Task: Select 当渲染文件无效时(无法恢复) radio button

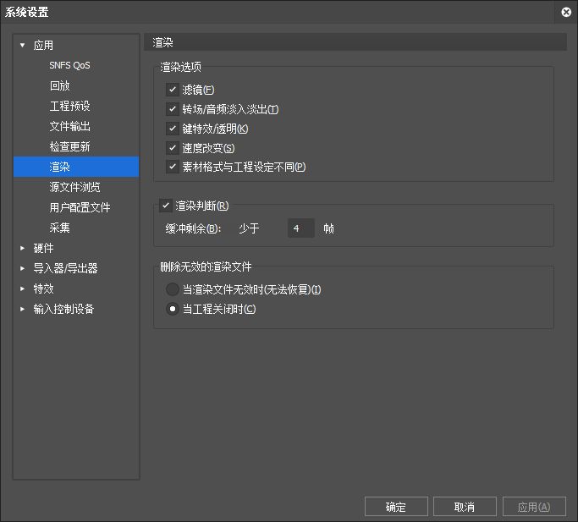Action: [x=172, y=289]
